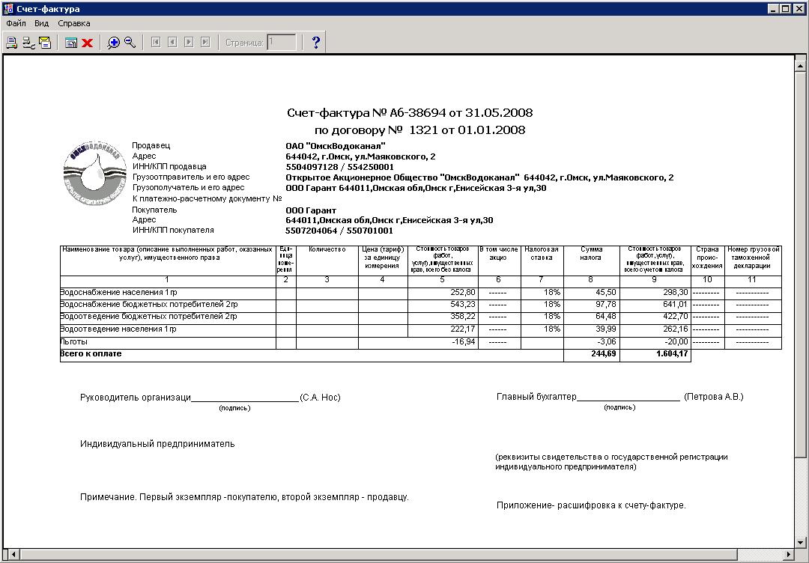Go to the previous page
The height and width of the screenshot is (563, 809).
172,43
